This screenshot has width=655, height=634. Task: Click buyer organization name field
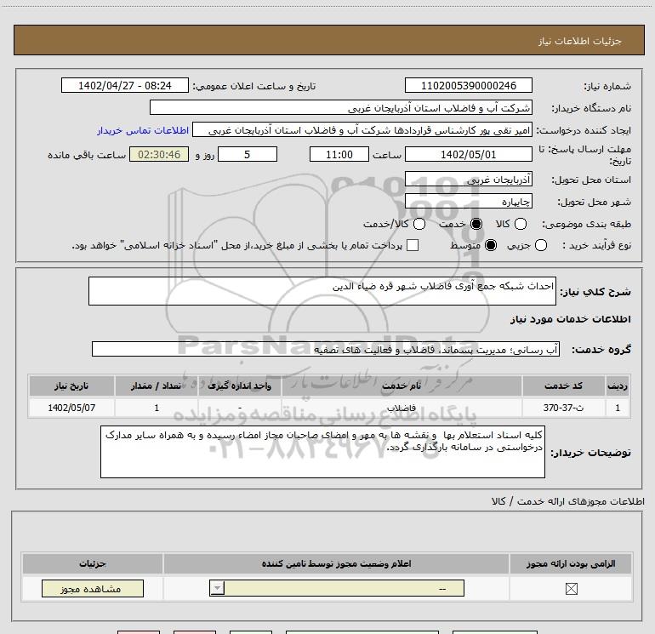click(341, 107)
